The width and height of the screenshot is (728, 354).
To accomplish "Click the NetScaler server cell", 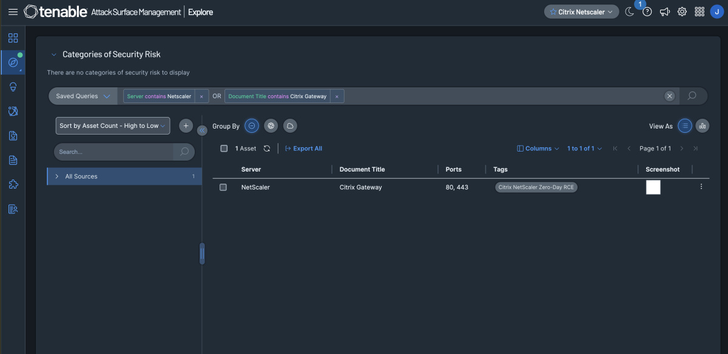I will pos(255,187).
